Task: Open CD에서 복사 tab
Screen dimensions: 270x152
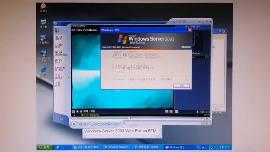Action: [x=59, y=46]
